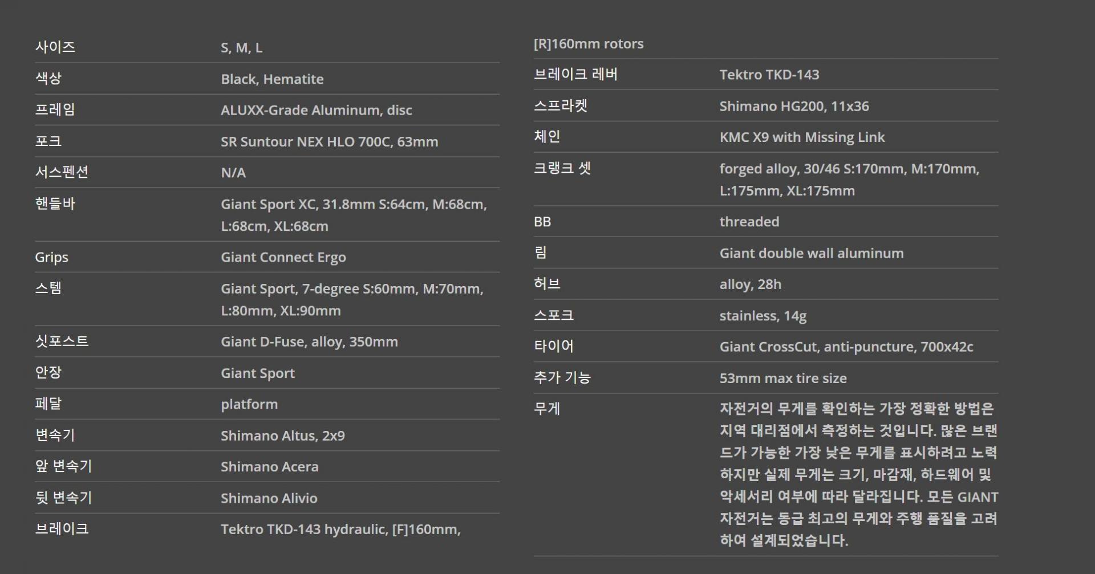Click the "스템" label
Viewport: 1095px width, 574px height.
tap(48, 288)
